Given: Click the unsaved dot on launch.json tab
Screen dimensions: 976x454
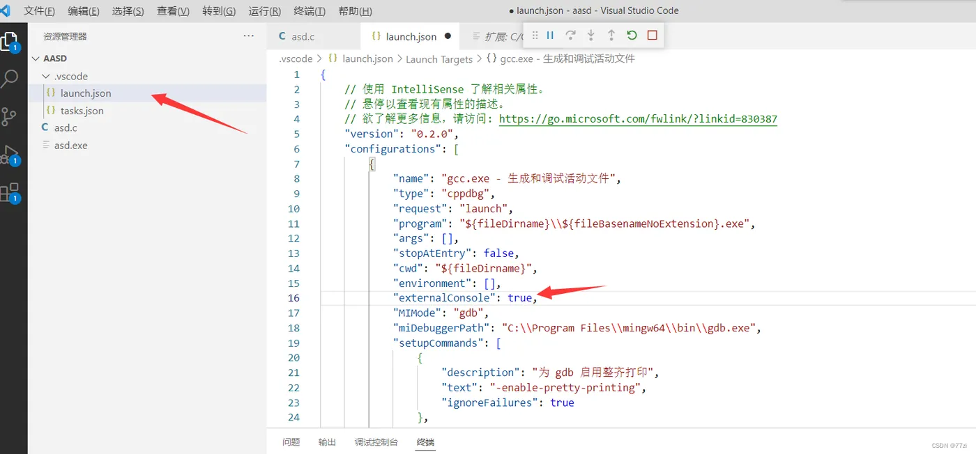Looking at the screenshot, I should (x=448, y=36).
